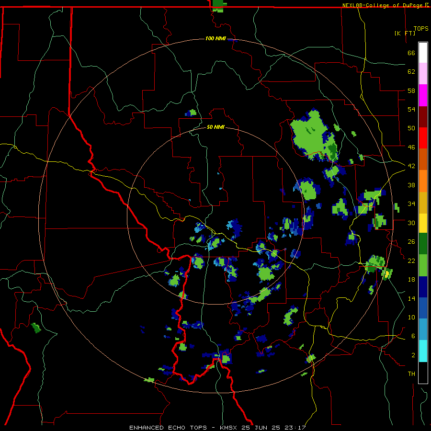The width and height of the screenshot is (431, 431).
Task: Click the orange 38-42 kft swatch
Action: tap(423, 181)
